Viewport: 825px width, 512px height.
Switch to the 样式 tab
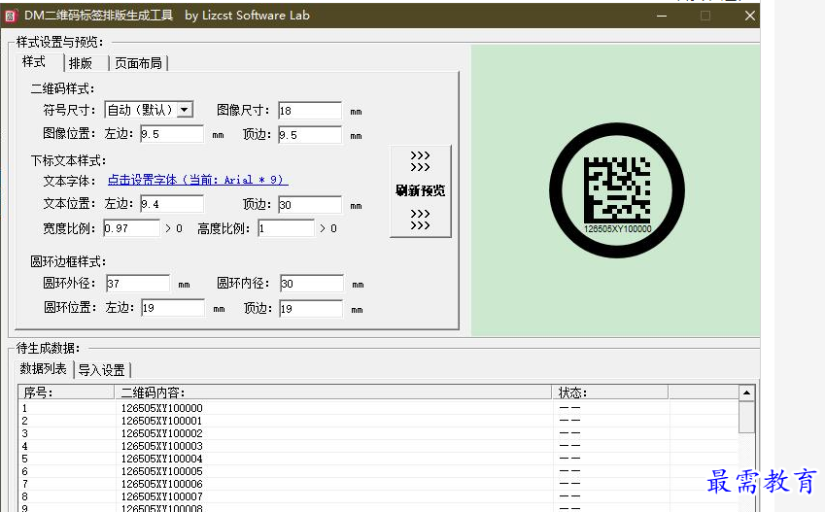tap(34, 62)
